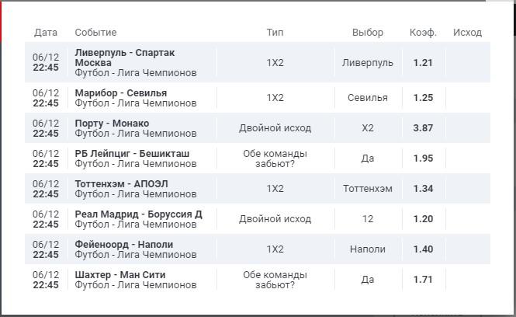
Task: Click the 1.95 coefficient value
Action: (423, 158)
